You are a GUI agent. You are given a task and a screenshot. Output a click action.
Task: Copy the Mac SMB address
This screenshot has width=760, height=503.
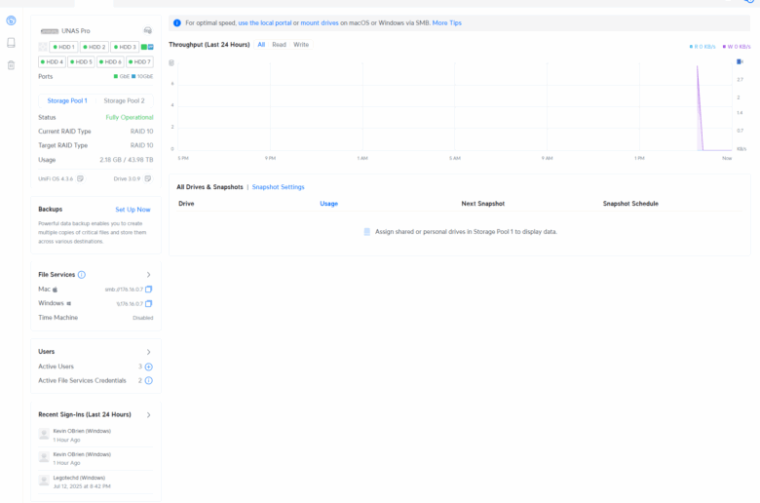[149, 290]
